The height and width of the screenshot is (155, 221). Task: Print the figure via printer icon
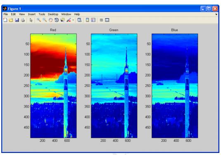[x=23, y=20]
